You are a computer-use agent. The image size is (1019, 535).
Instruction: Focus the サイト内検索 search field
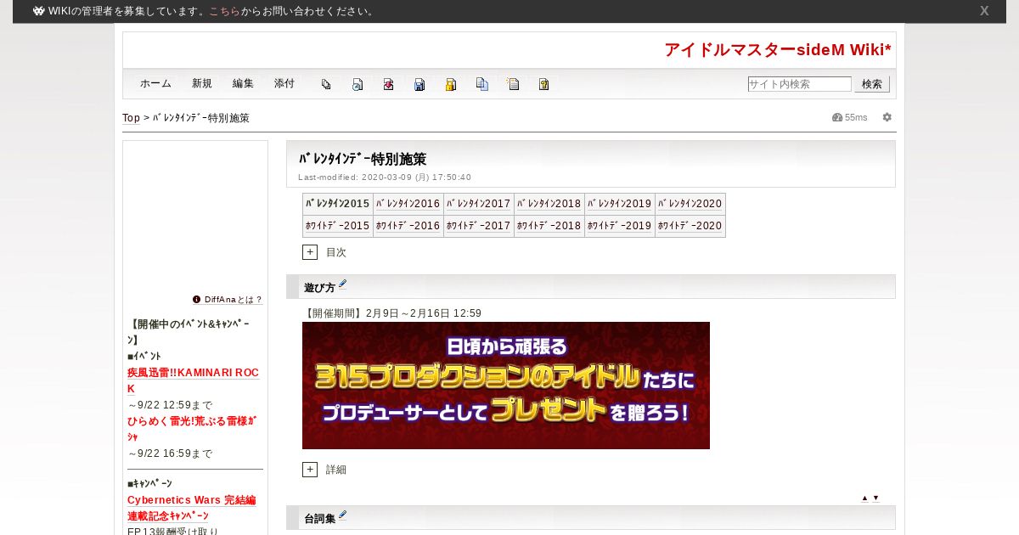coord(799,84)
